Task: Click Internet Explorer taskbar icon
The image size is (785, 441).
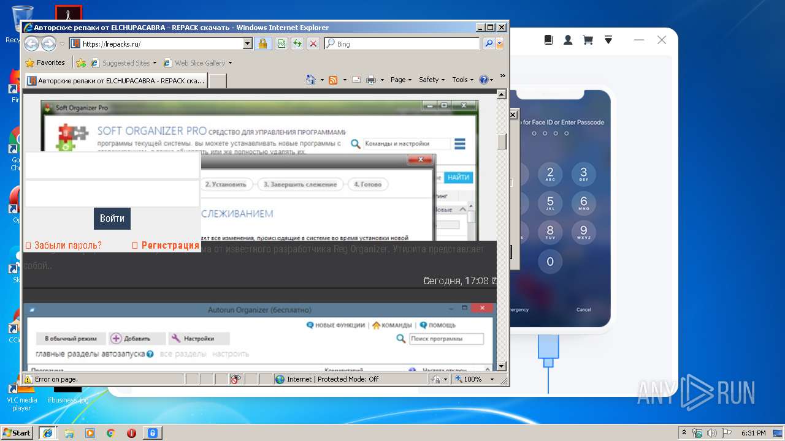Action: point(48,432)
